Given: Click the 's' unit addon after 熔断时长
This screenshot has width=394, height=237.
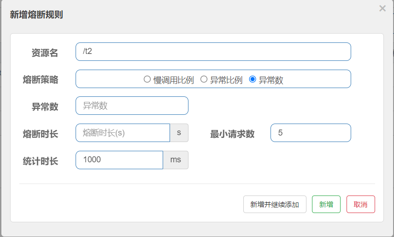Looking at the screenshot, I should [x=179, y=133].
